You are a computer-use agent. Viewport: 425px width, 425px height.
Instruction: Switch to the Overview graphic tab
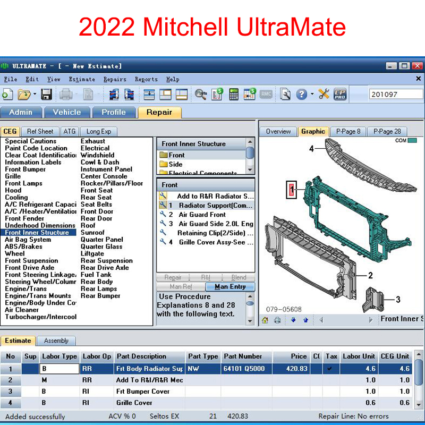278,131
